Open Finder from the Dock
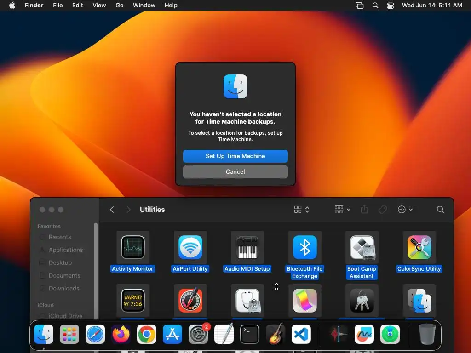The image size is (471, 353). (x=44, y=334)
